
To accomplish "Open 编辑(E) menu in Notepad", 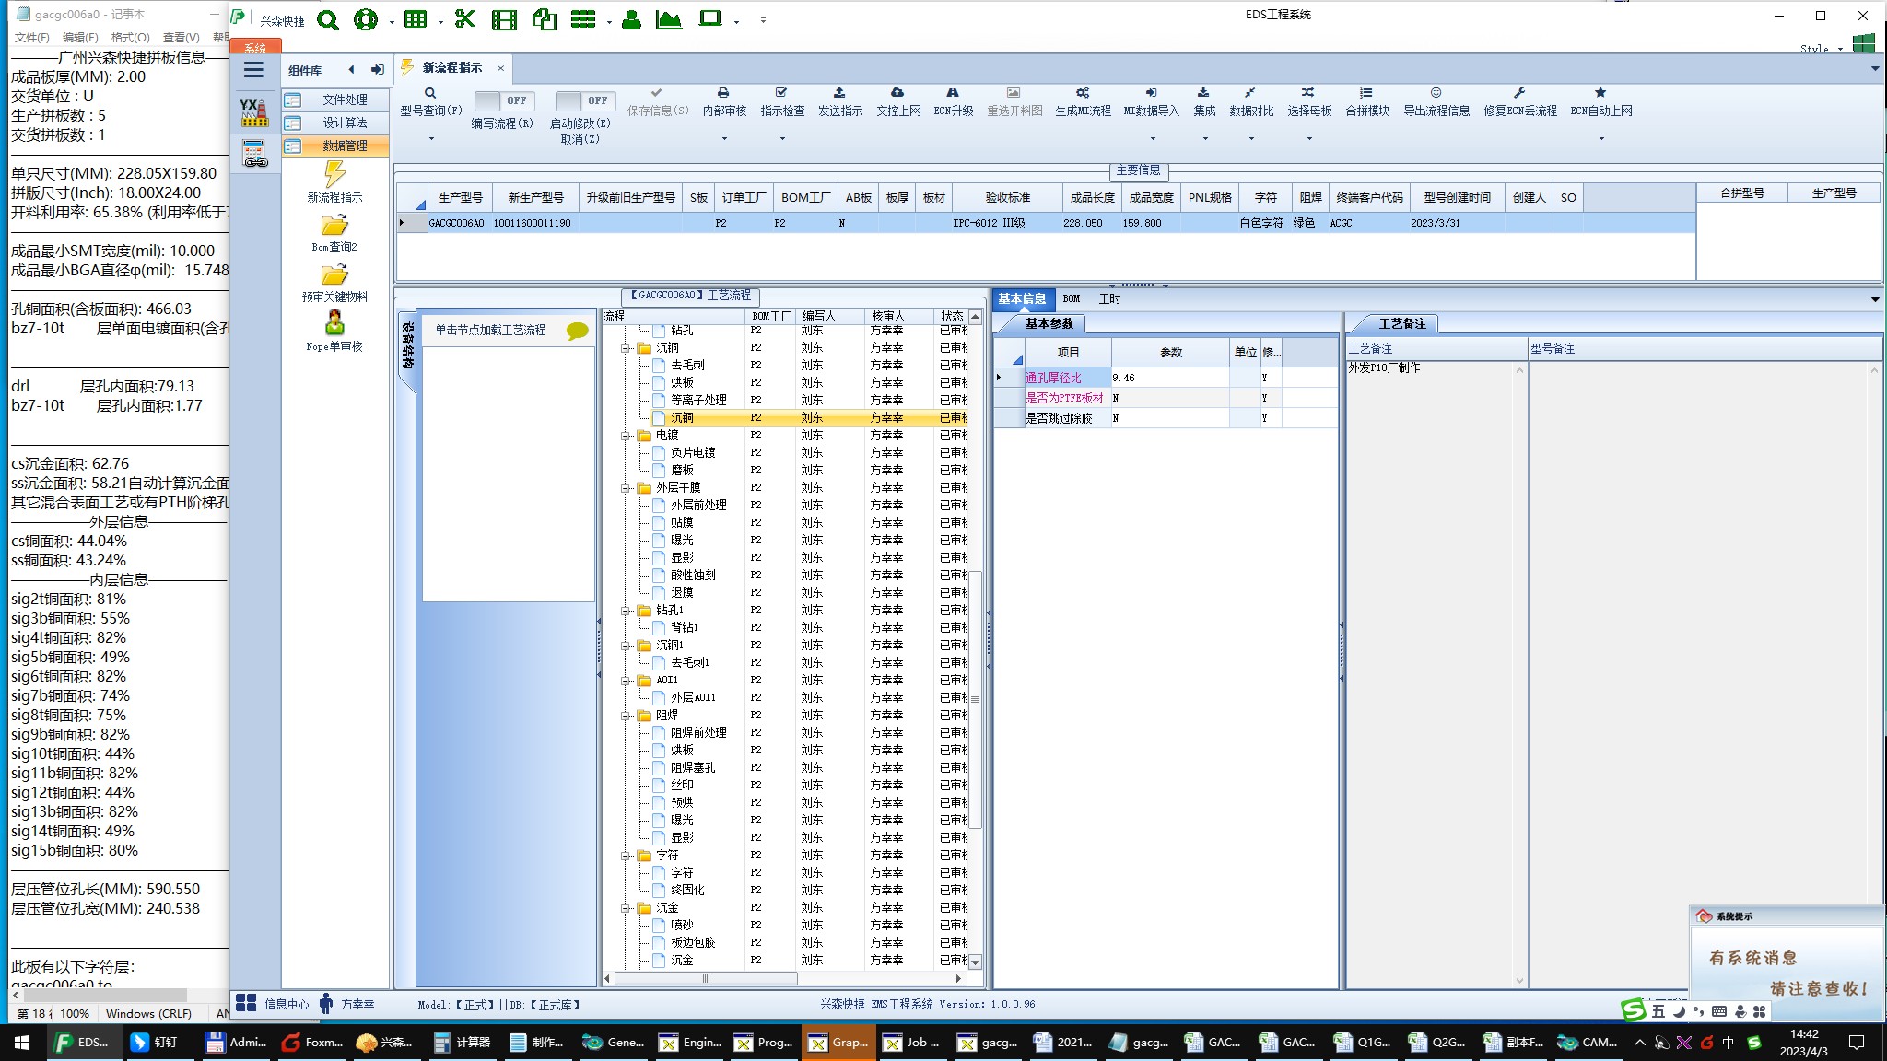I will pos(80,37).
